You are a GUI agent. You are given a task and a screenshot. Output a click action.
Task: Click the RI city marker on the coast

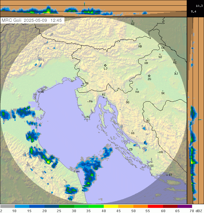[104, 97]
